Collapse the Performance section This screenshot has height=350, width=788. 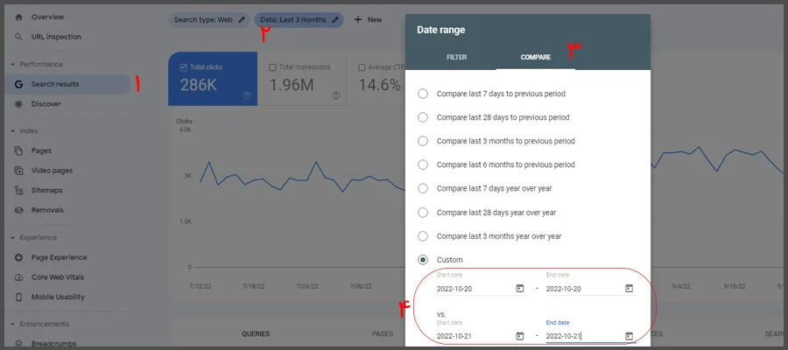[12, 65]
